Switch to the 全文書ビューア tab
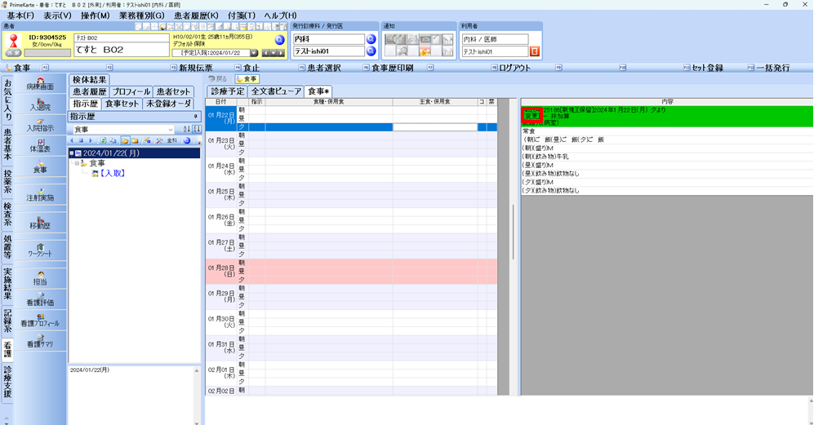The width and height of the screenshot is (814, 425). point(276,91)
